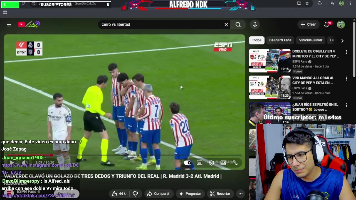Open options menu for VINI MANDÓ A LLORAR
This screenshot has height=200, width=356.
tap(346, 79)
